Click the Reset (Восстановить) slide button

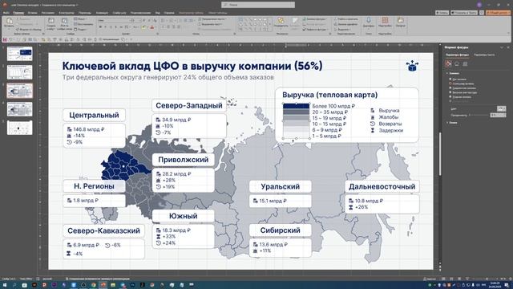tap(83, 24)
